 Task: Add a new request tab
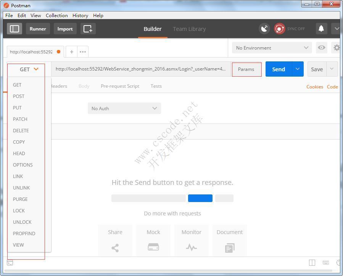point(71,51)
